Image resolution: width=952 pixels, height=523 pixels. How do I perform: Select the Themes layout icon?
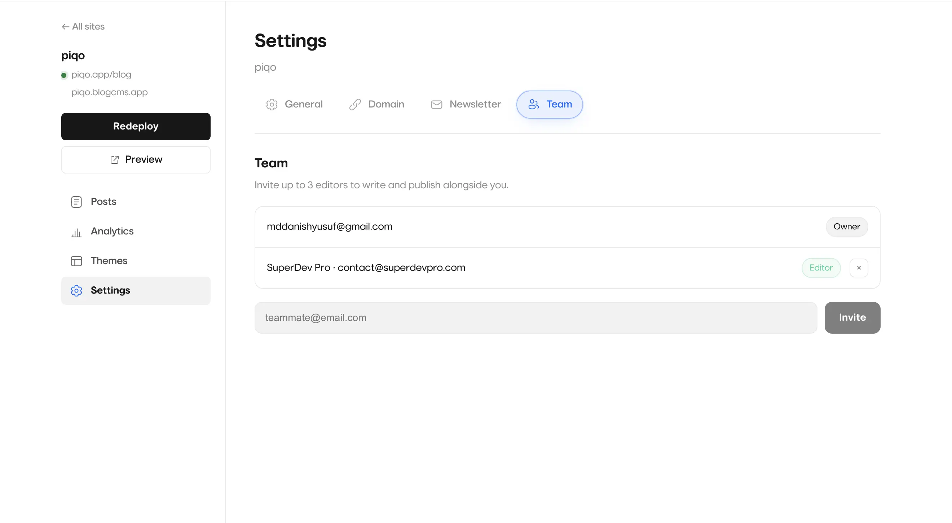(x=76, y=261)
